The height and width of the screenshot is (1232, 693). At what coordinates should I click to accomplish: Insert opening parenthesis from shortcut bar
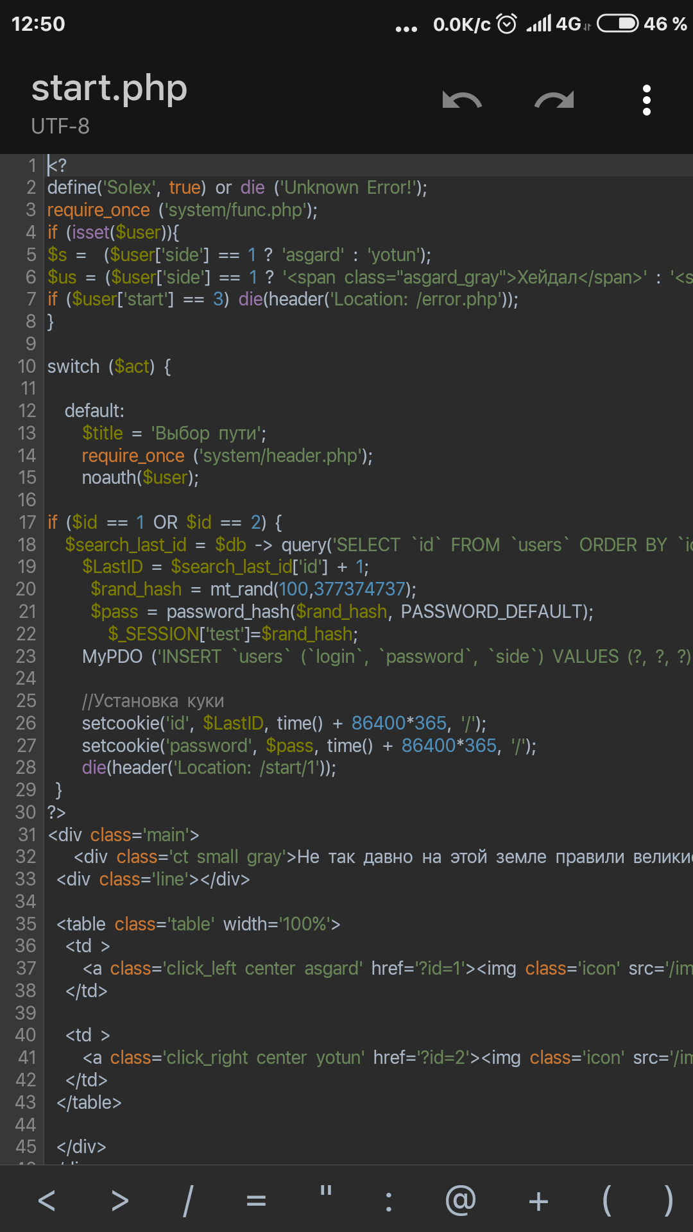[x=606, y=1201]
